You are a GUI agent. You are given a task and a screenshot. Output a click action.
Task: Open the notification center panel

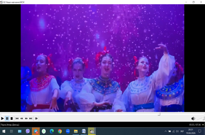coord(200,131)
